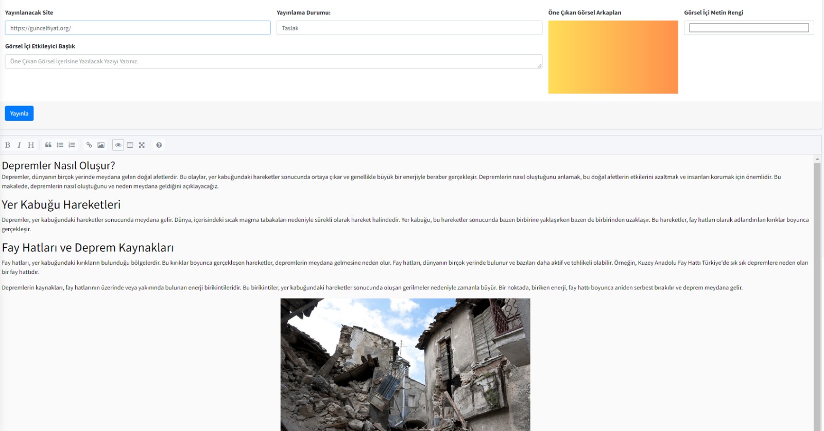Click the orange-yellow gradient background swatch
This screenshot has height=431, width=824.
tap(613, 57)
